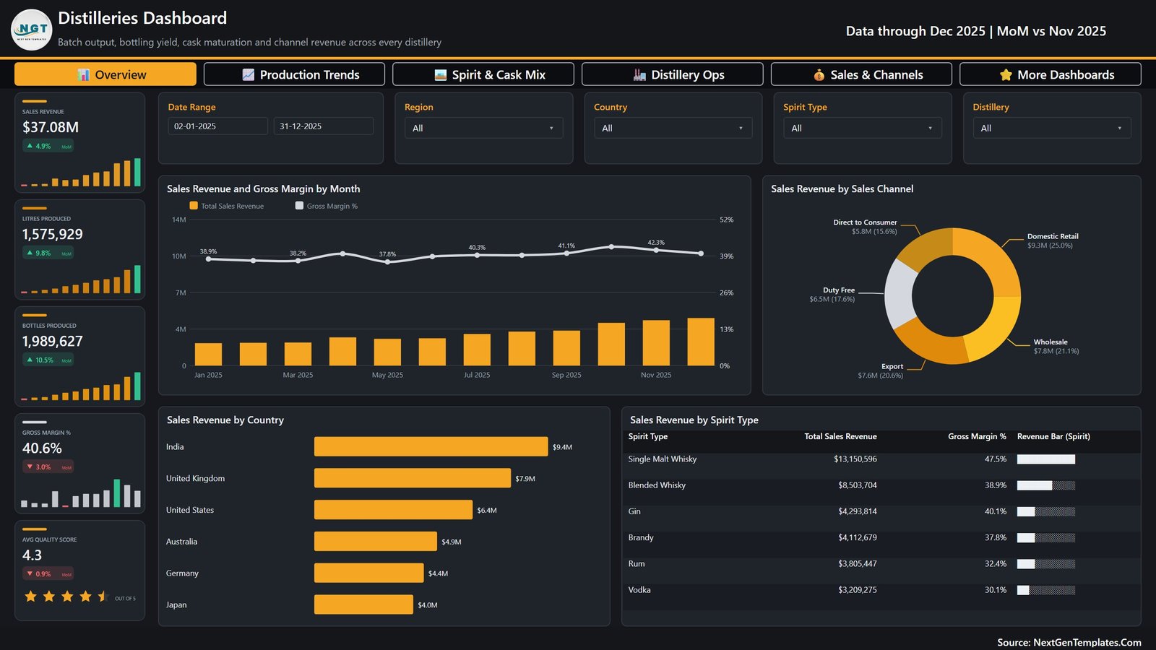
Task: Click the Japan revenue bar
Action: click(x=363, y=604)
